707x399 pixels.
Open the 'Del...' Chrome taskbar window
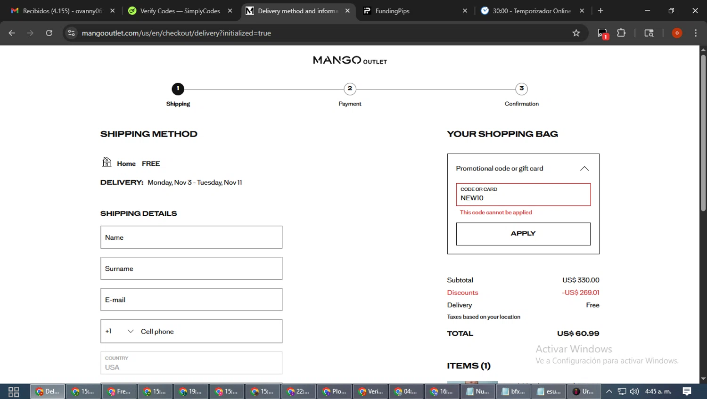(48, 391)
